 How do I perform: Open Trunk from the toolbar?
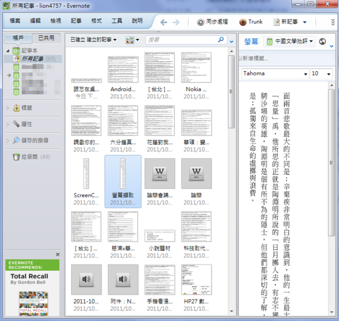click(x=250, y=22)
